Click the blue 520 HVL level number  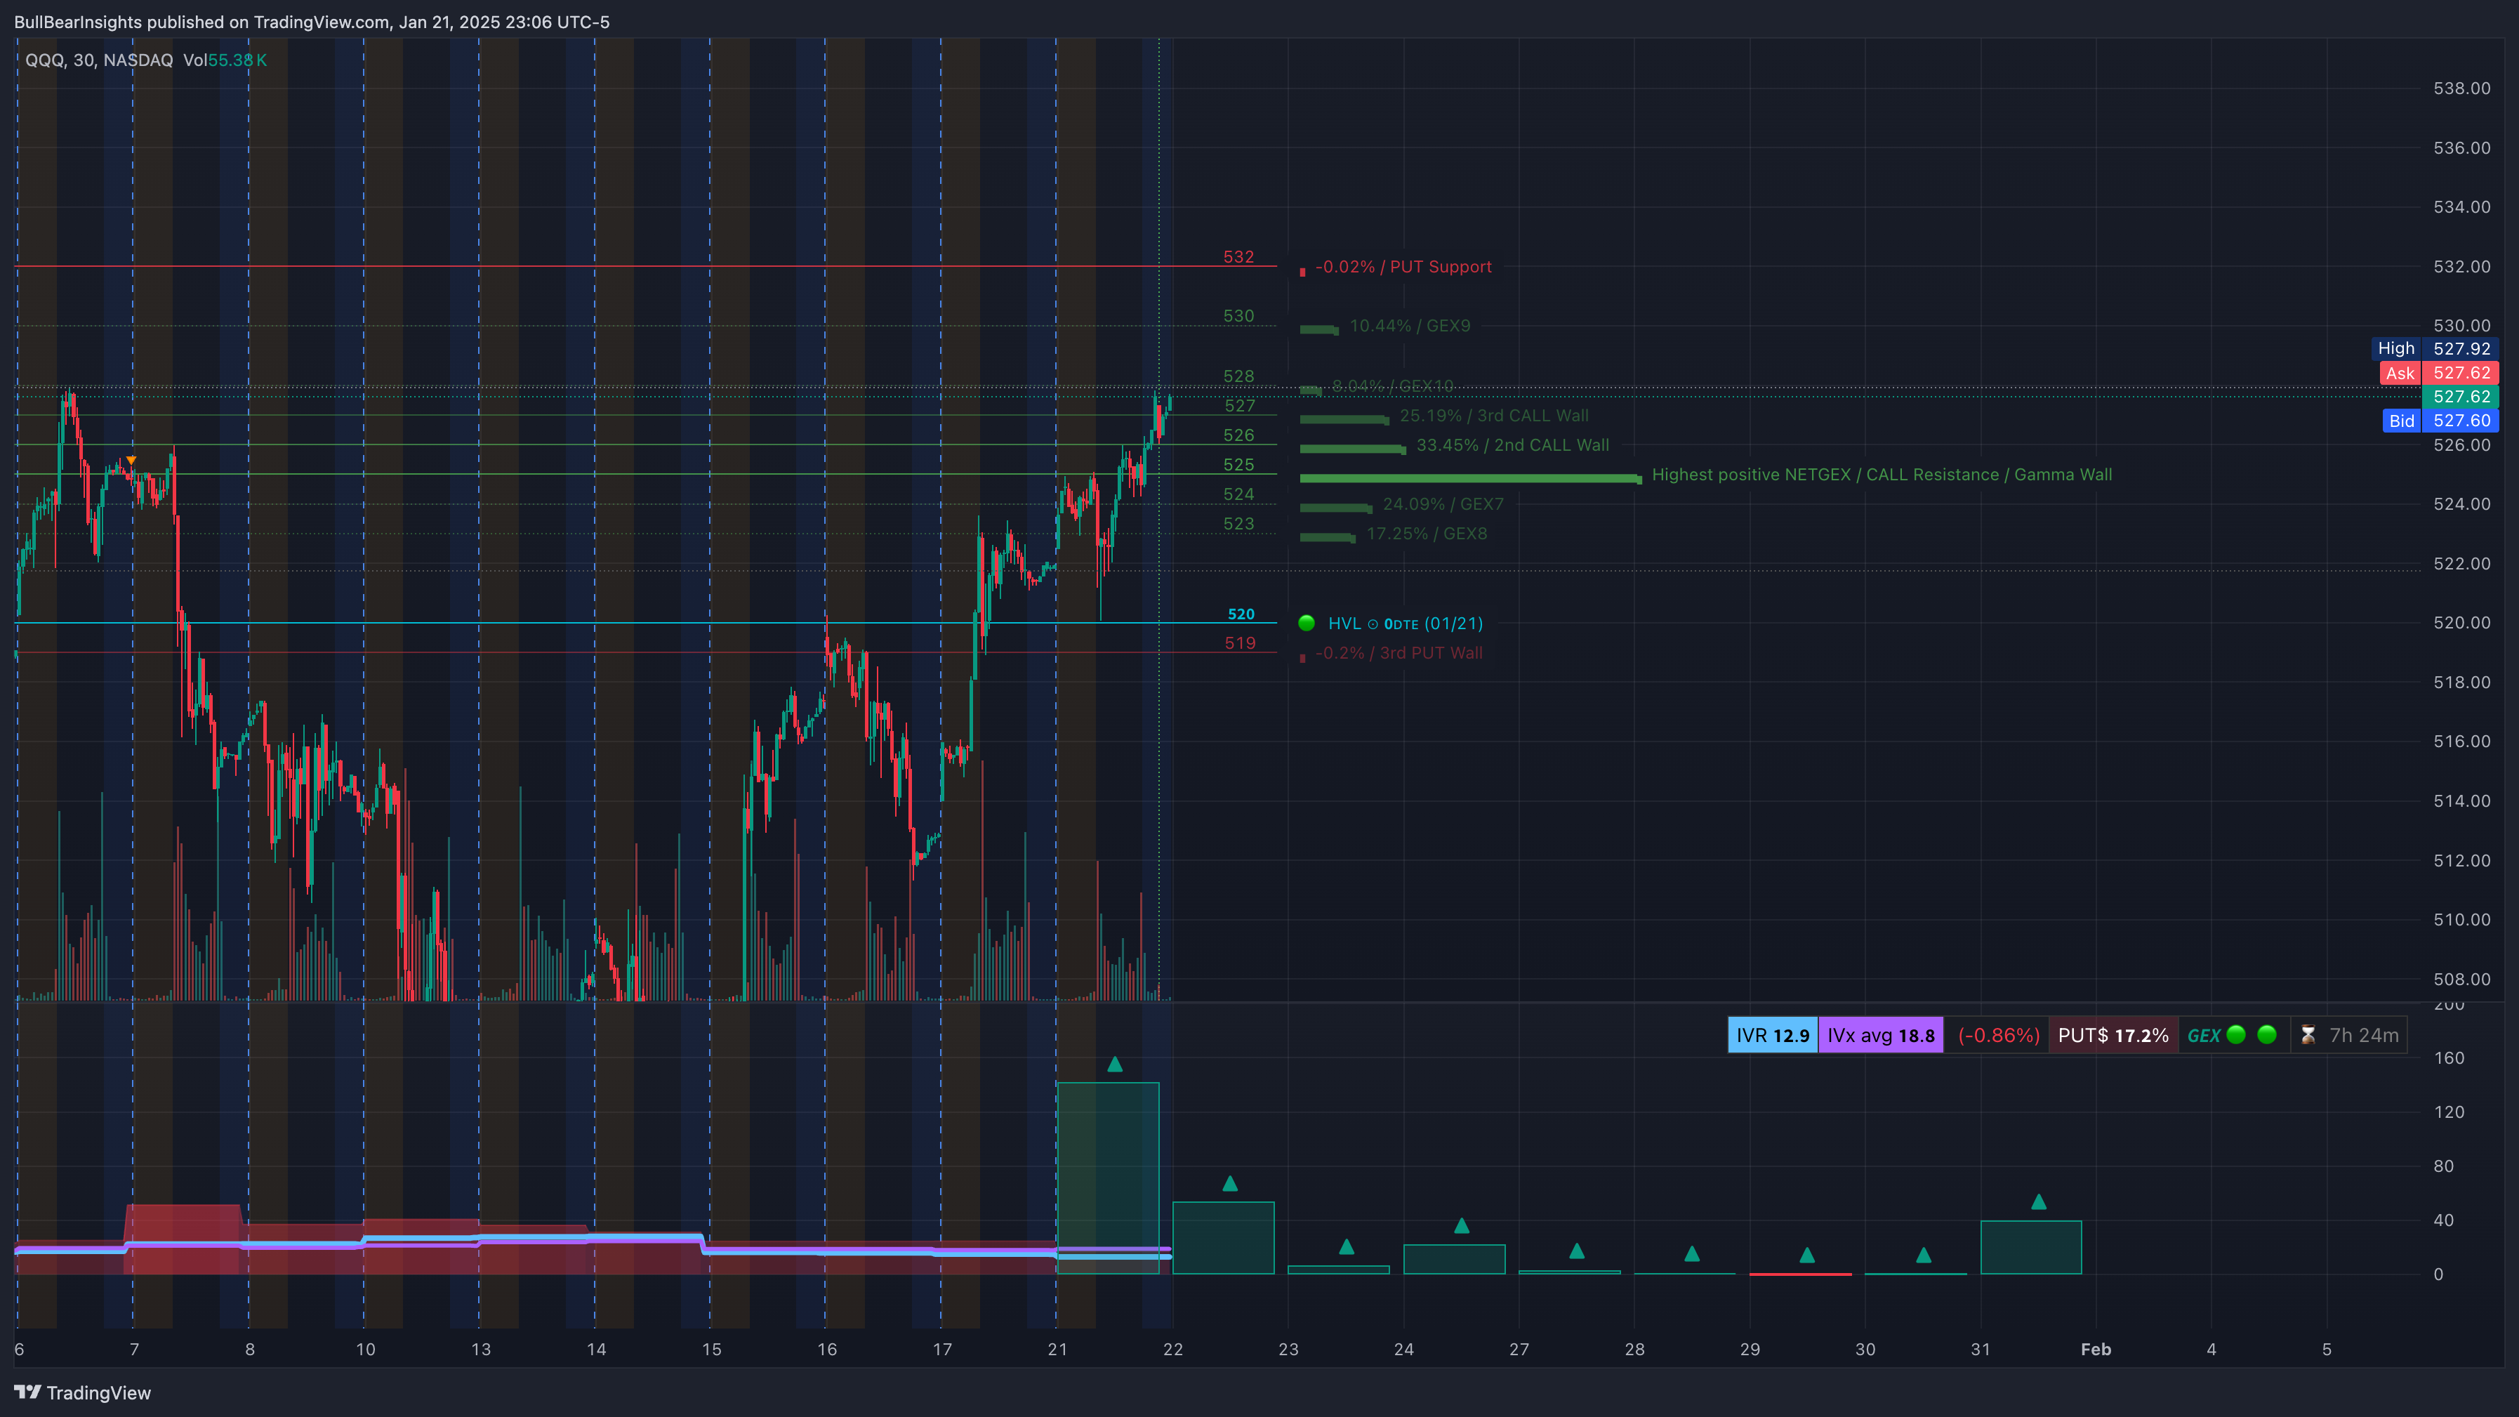(x=1241, y=614)
